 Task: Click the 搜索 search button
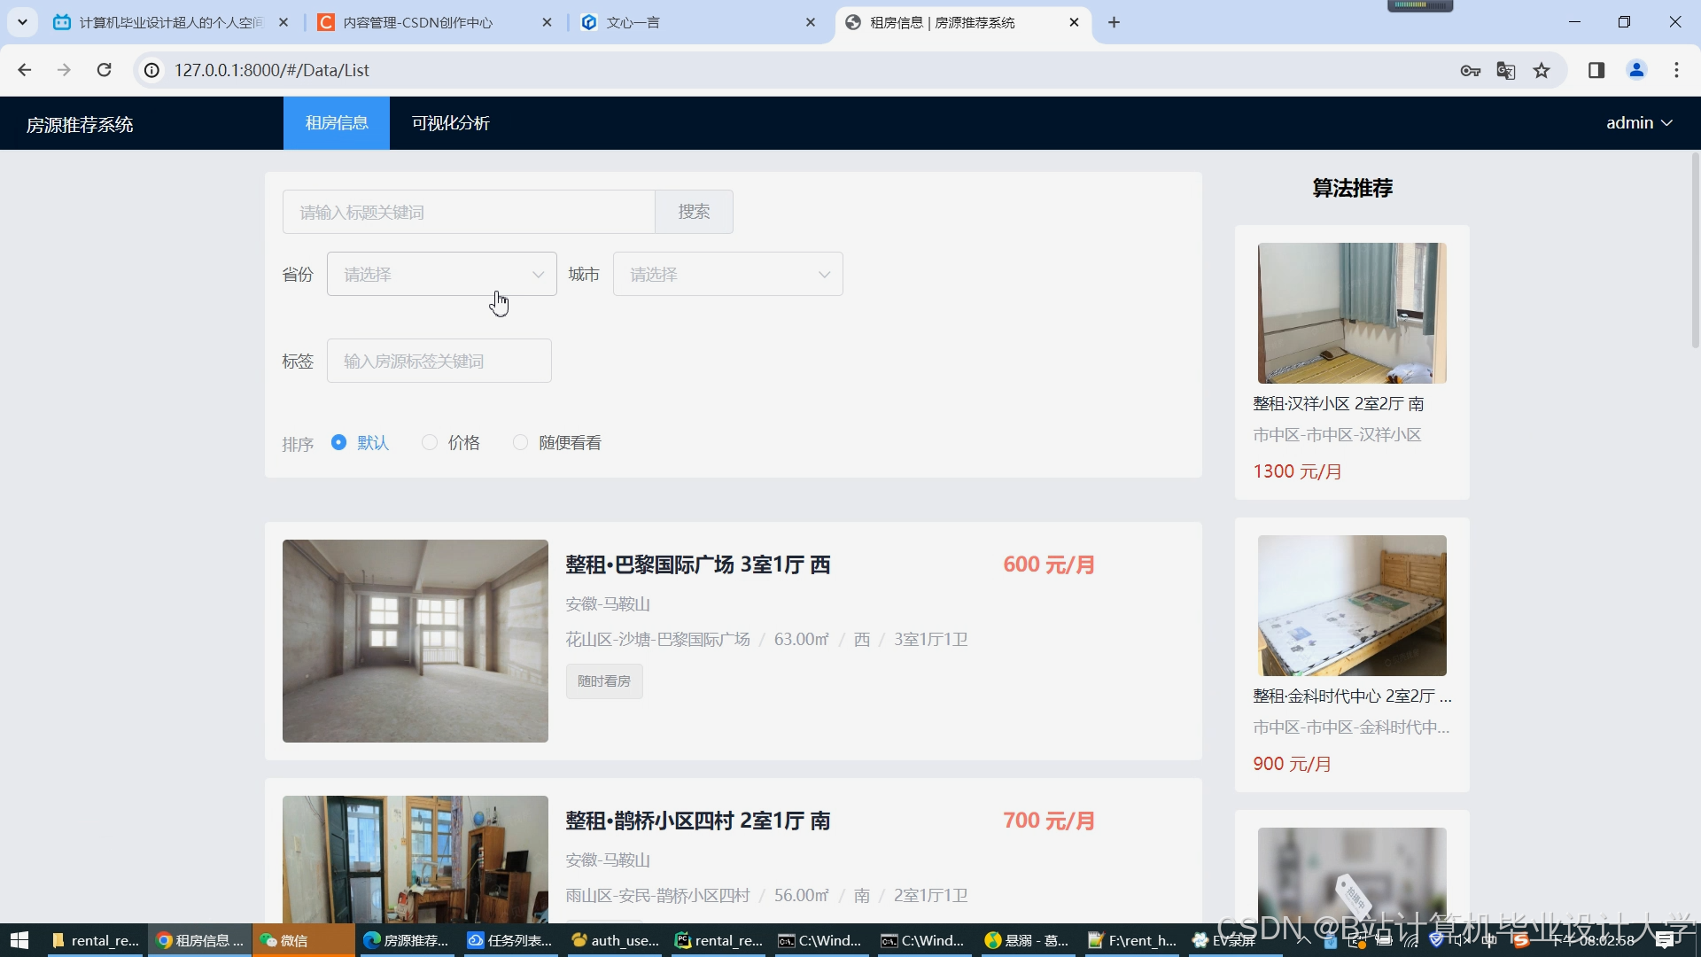tap(694, 212)
